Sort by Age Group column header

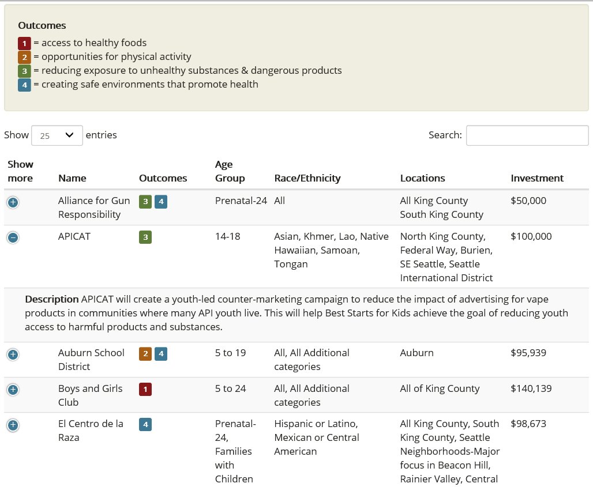point(230,171)
